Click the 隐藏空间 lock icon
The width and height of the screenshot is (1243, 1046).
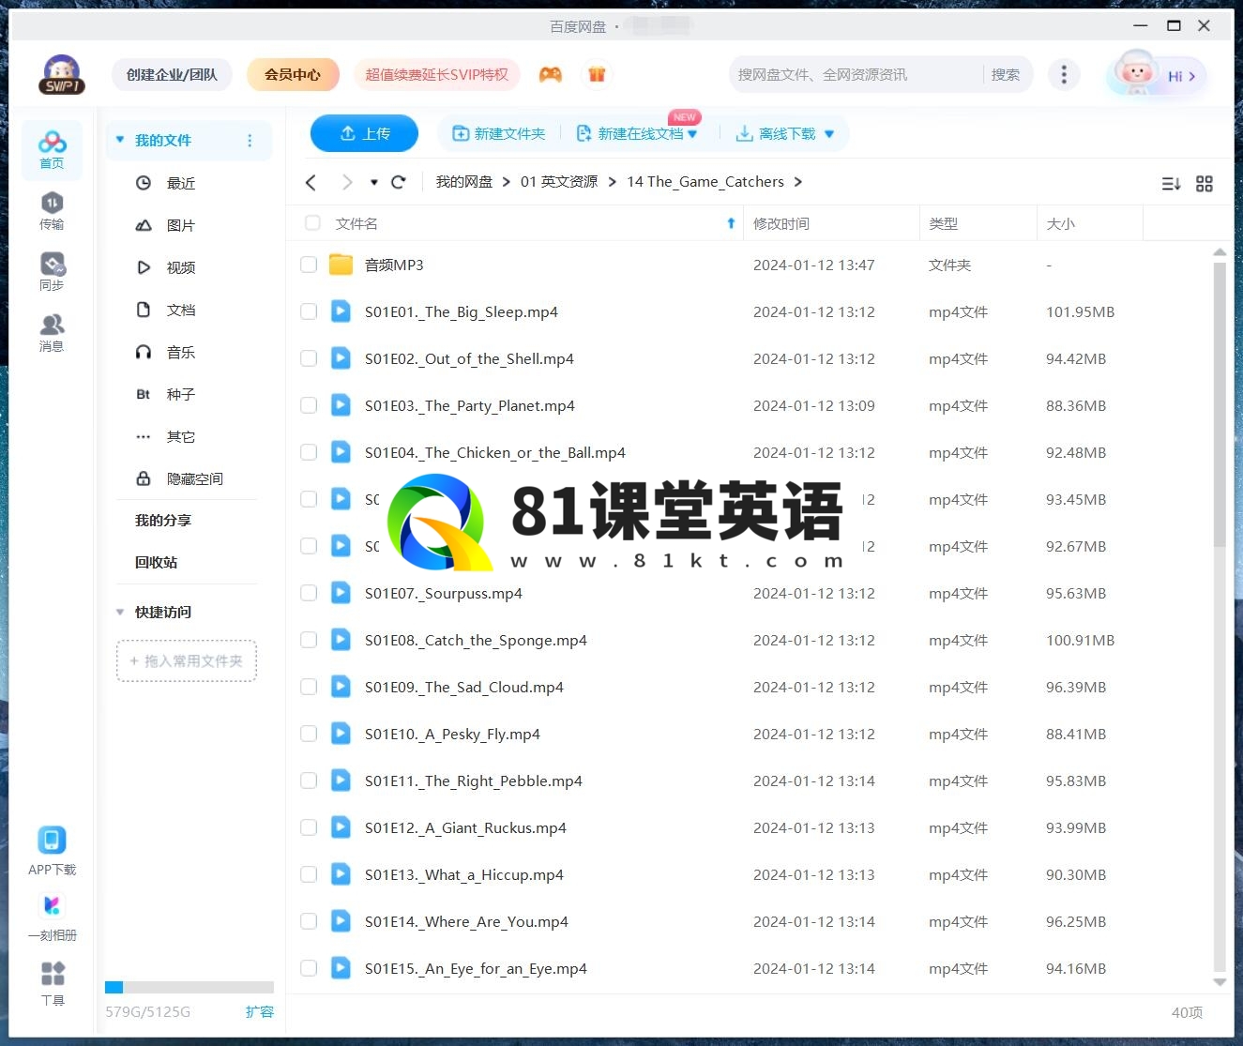coord(144,478)
